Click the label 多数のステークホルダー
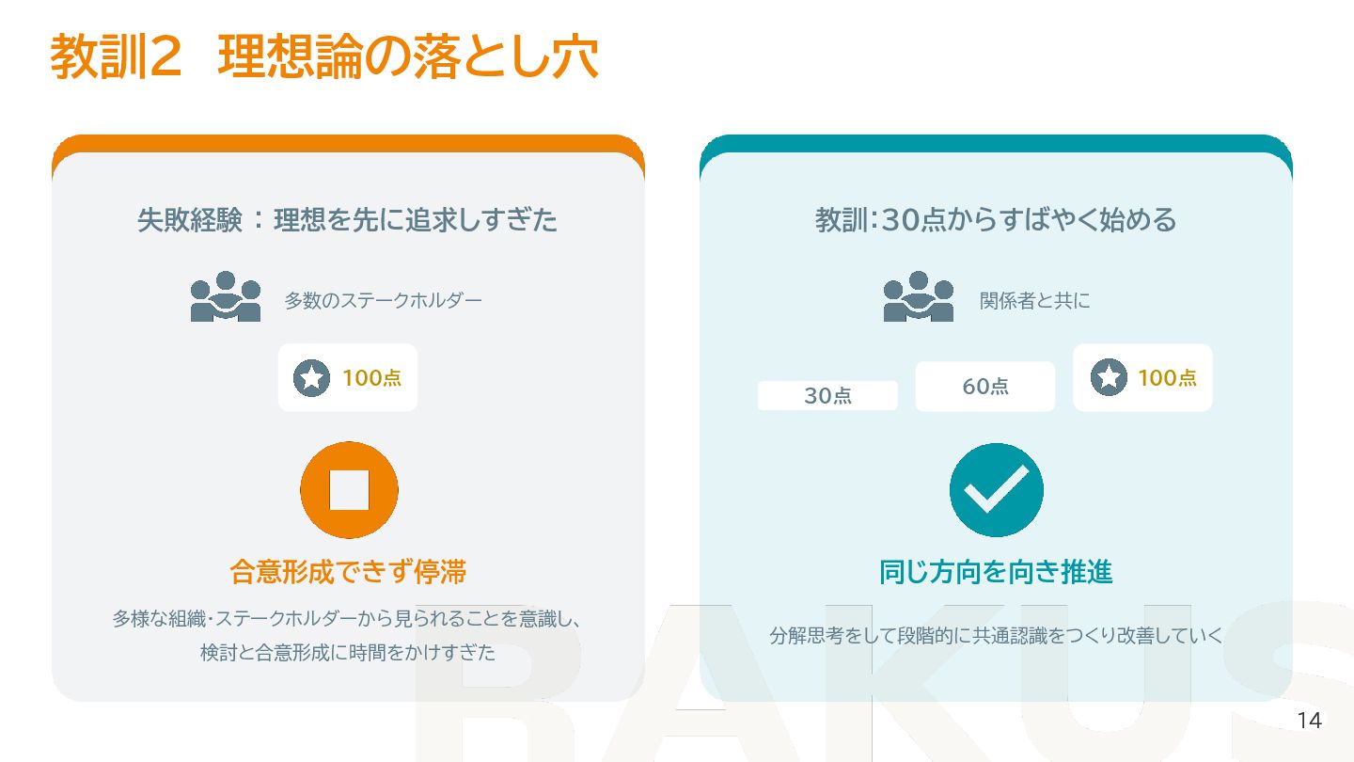The width and height of the screenshot is (1354, 762). [x=383, y=301]
